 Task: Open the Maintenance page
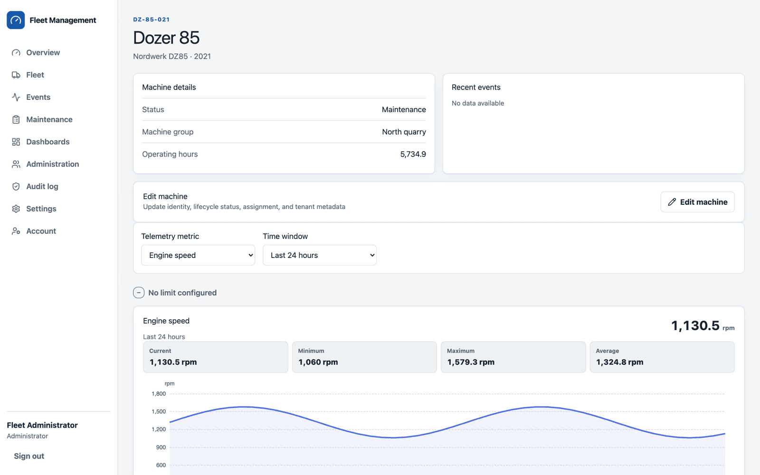(59, 120)
